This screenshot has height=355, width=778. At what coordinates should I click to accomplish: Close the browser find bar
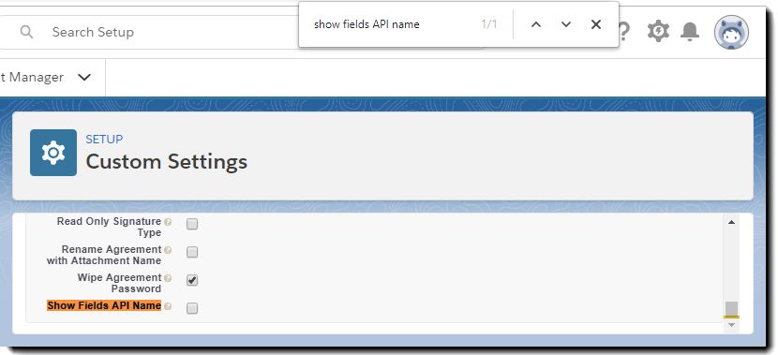[x=596, y=24]
